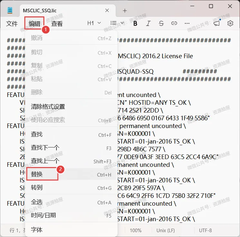The width and height of the screenshot is (240, 237).
Task: Toggle bold formatting
Action: click(x=135, y=24)
